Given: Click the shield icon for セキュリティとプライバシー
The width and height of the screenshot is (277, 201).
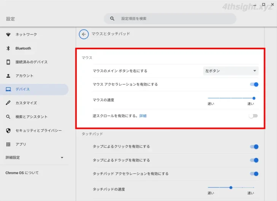Looking at the screenshot, I should [8, 130].
